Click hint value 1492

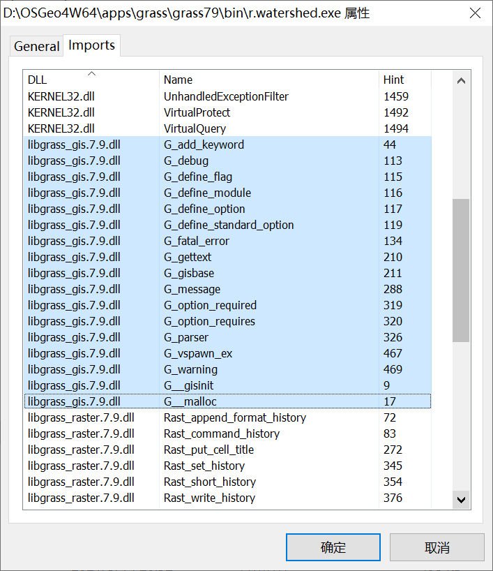tap(396, 112)
